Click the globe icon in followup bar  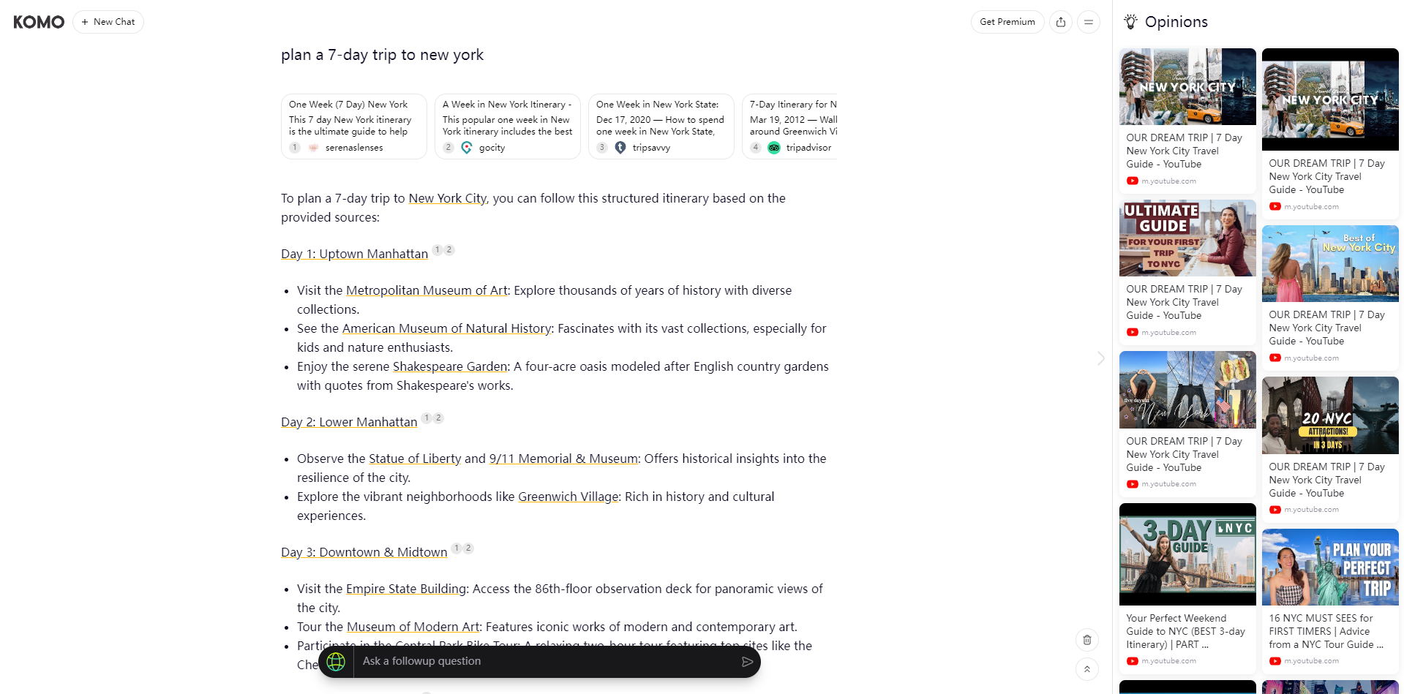(336, 661)
